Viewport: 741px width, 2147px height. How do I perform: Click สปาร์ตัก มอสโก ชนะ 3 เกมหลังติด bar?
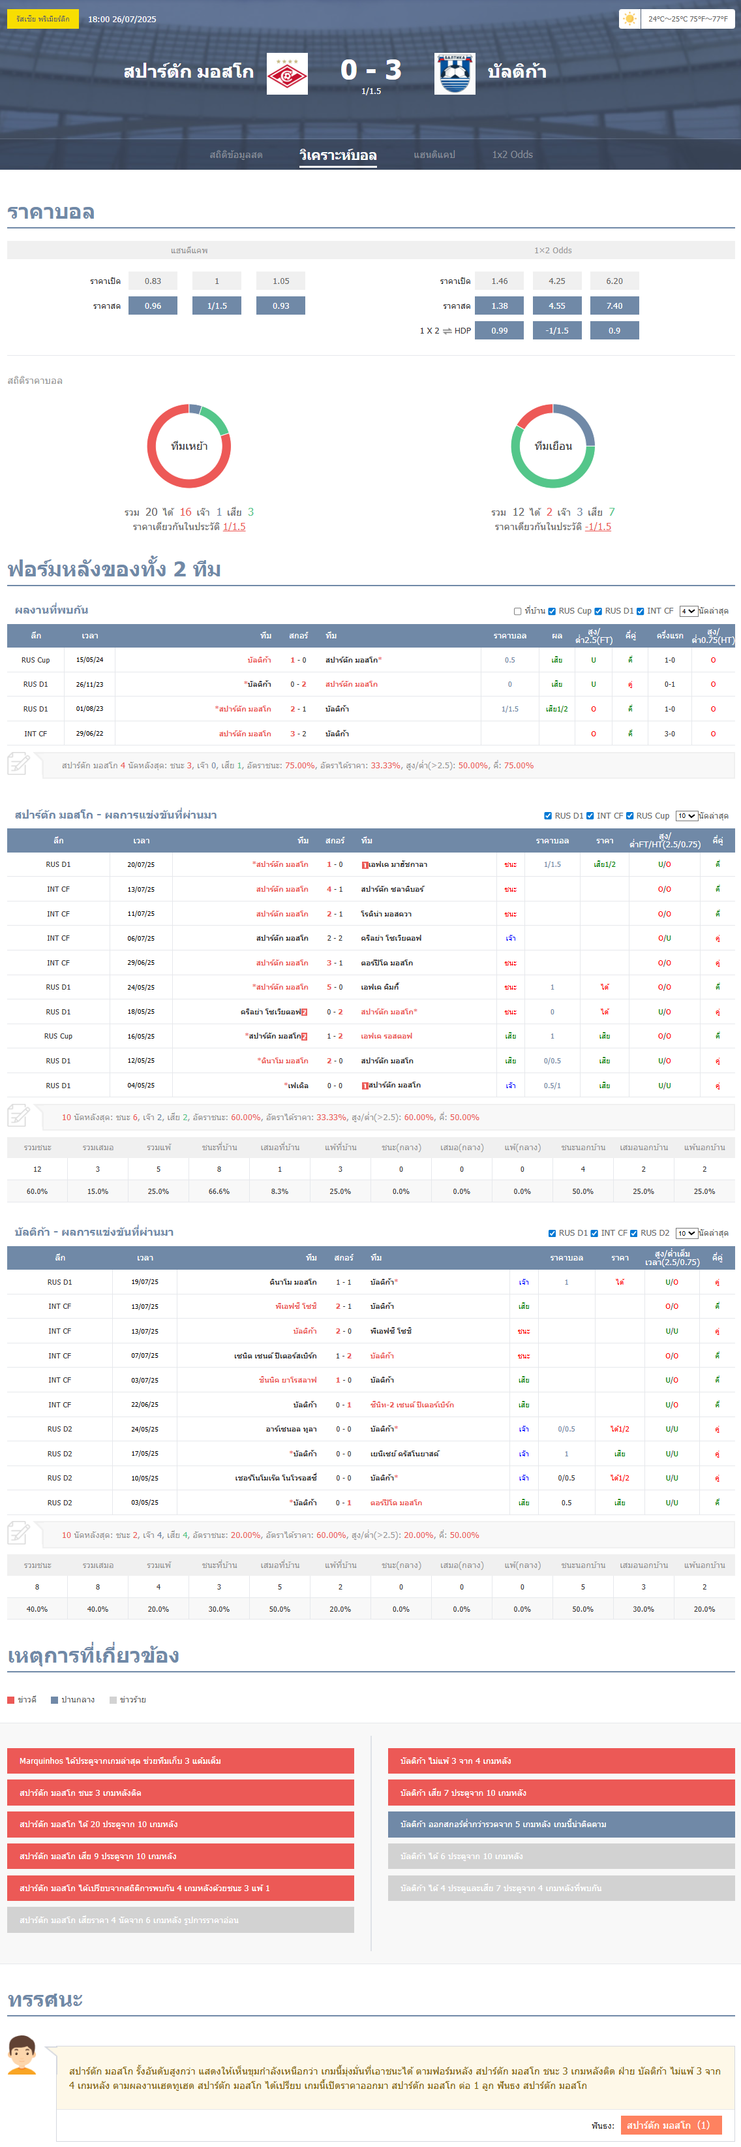coord(181,1792)
